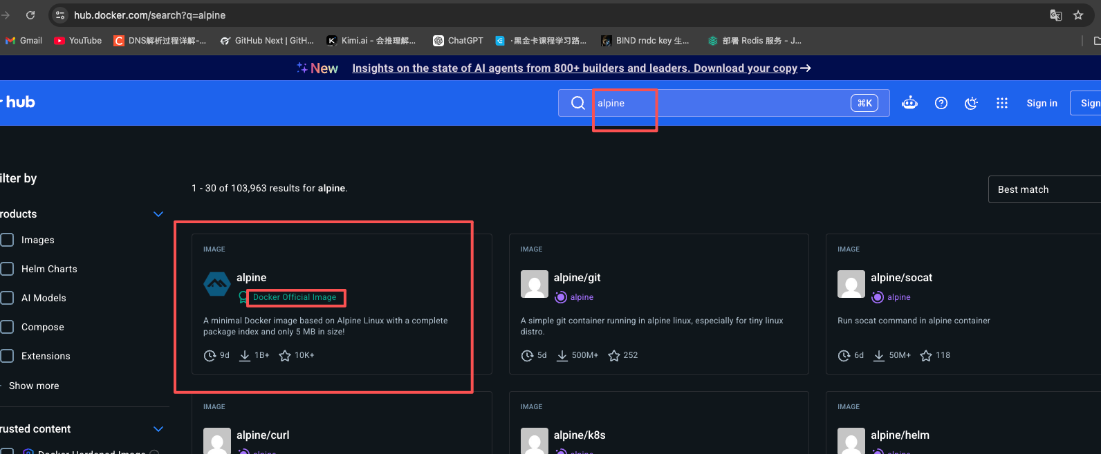This screenshot has height=454, width=1101.
Task: Check the Extensions filter checkbox
Action: [8, 356]
